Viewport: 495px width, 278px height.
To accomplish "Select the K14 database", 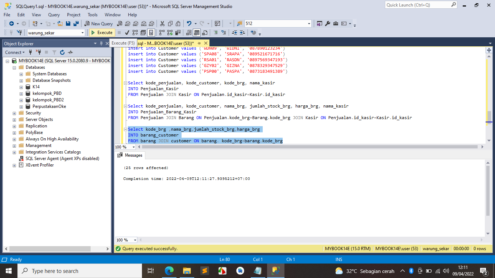I will (36, 87).
